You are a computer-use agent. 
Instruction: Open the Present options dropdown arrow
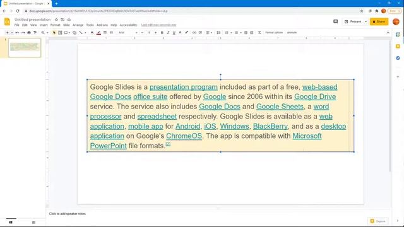365,21
